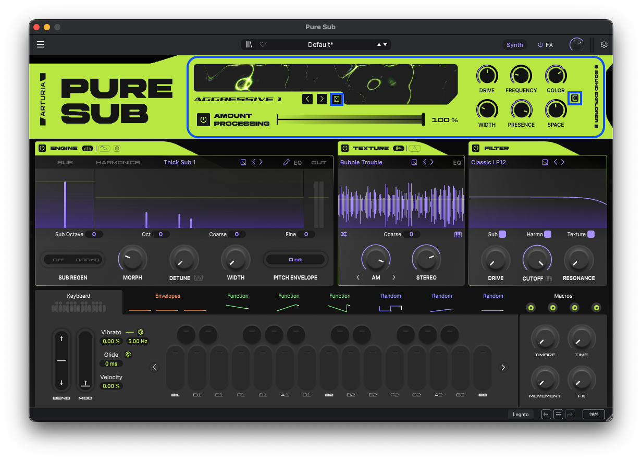Click the OUT label in Engine
642x460 pixels.
tap(319, 163)
